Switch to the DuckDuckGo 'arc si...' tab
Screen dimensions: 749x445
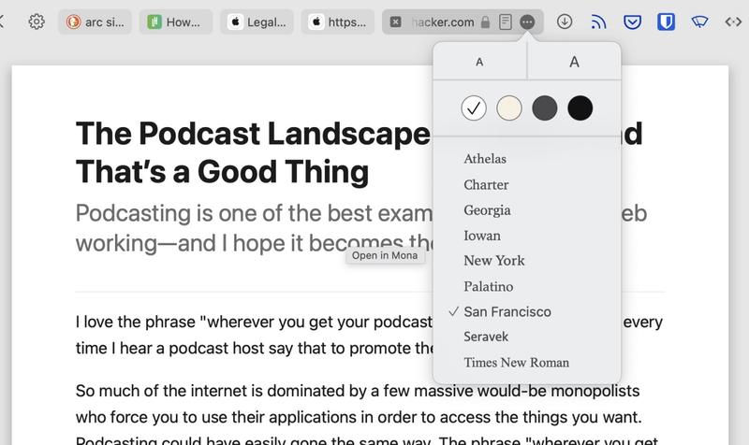[x=95, y=22]
